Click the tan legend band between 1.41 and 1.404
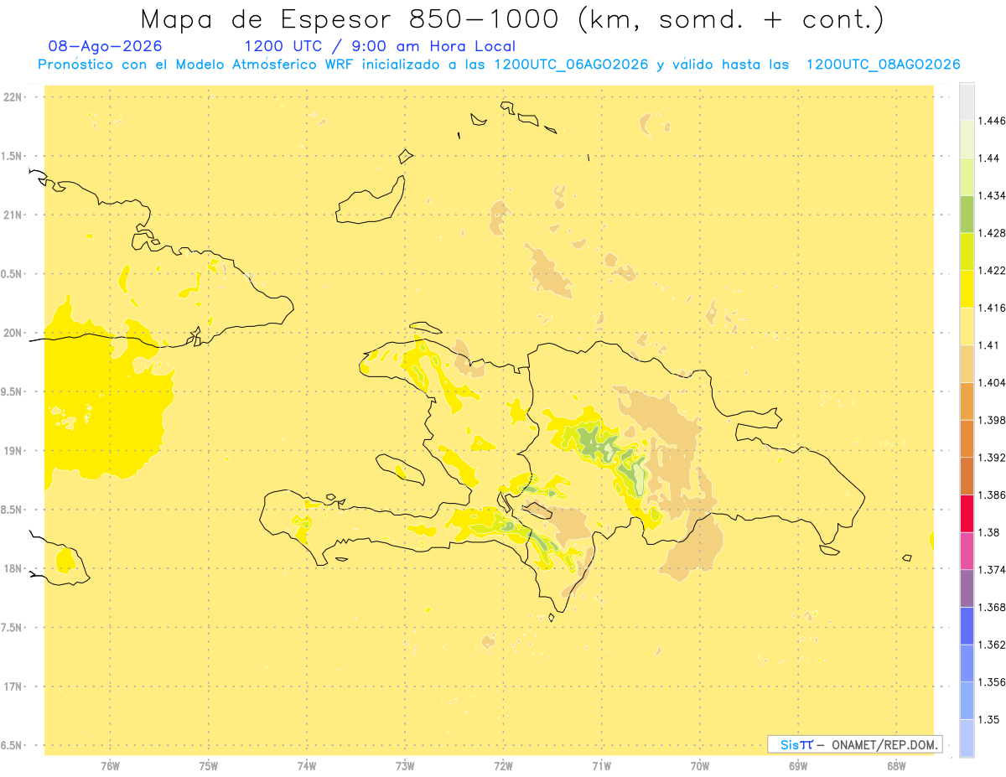Screen dimensions: 1006x777 click(x=967, y=364)
